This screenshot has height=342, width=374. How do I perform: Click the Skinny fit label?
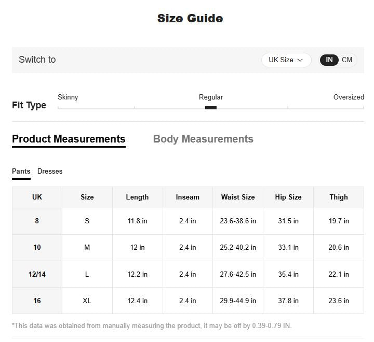68,97
